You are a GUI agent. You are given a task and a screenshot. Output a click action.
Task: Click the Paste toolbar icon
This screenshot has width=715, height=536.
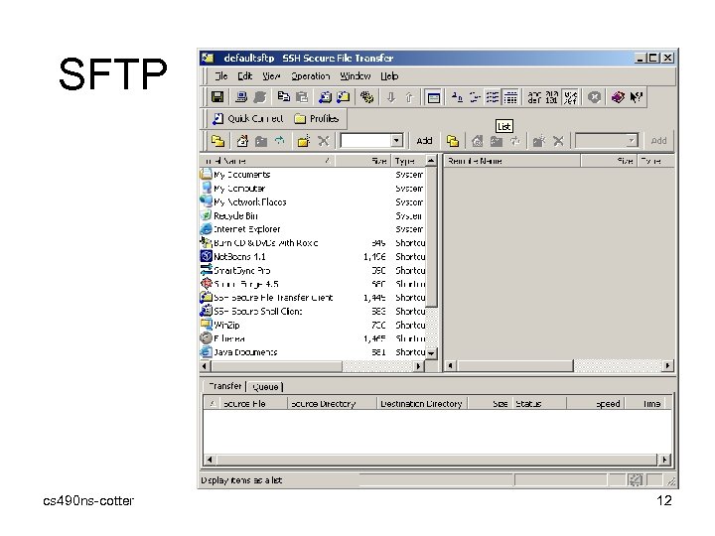pyautogui.click(x=302, y=97)
